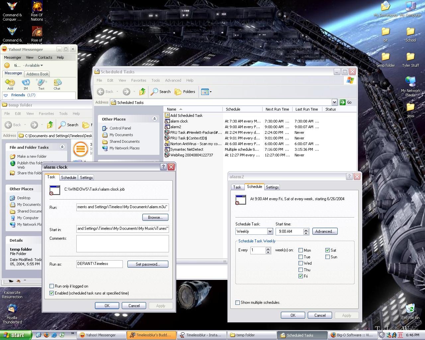425x340 pixels.
Task: Collapse the File and Folder Tasks panel
Action: coord(62,147)
